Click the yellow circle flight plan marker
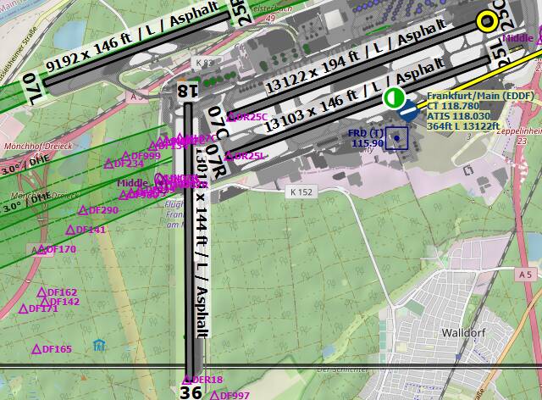Image resolution: width=542 pixels, height=400 pixels. point(487,21)
